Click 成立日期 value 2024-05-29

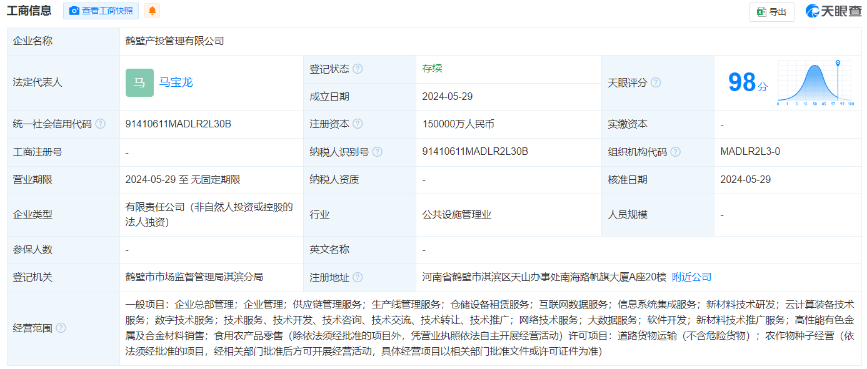[448, 96]
